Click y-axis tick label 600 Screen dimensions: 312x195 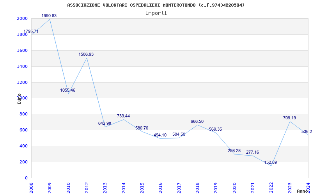pyautogui.click(x=25, y=130)
